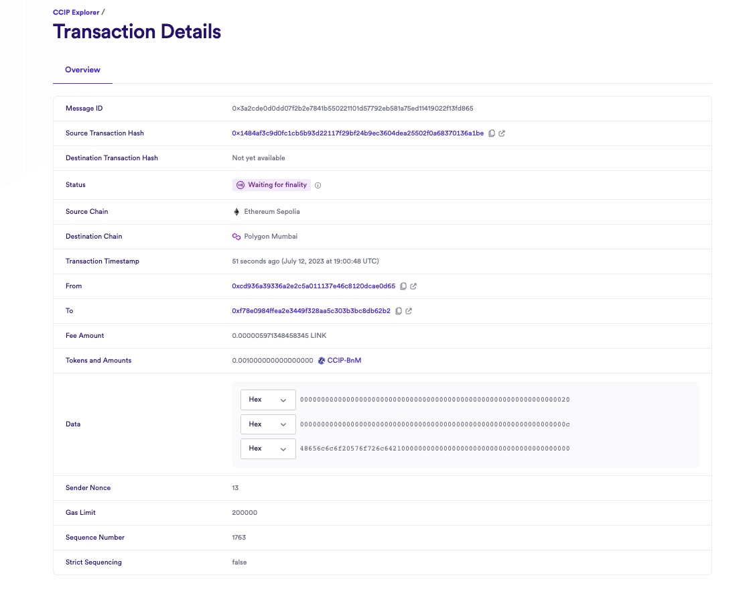The height and width of the screenshot is (594, 749).
Task: Click the 'Transaction Timestamp' row label
Action: point(103,261)
